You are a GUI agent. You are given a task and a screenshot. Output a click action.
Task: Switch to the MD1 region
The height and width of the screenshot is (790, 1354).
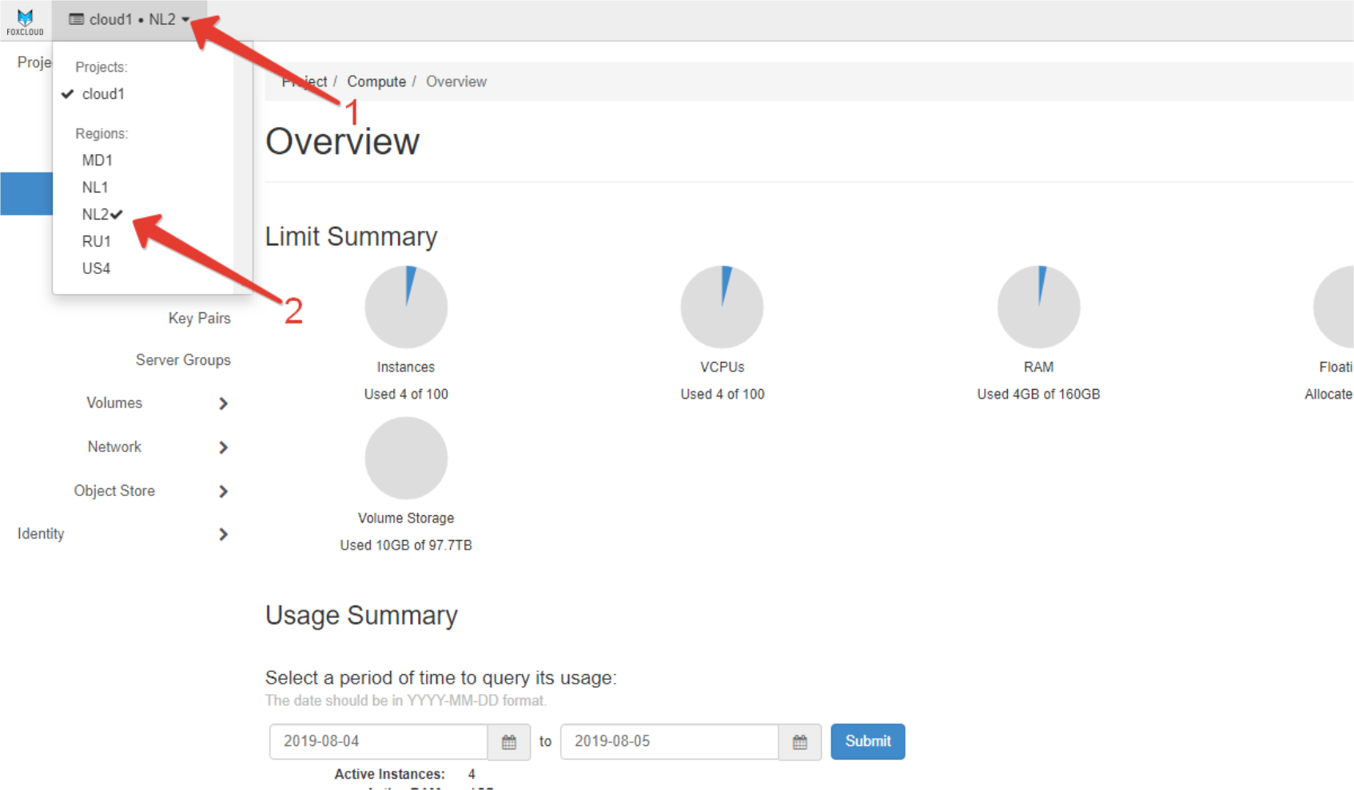click(x=97, y=161)
